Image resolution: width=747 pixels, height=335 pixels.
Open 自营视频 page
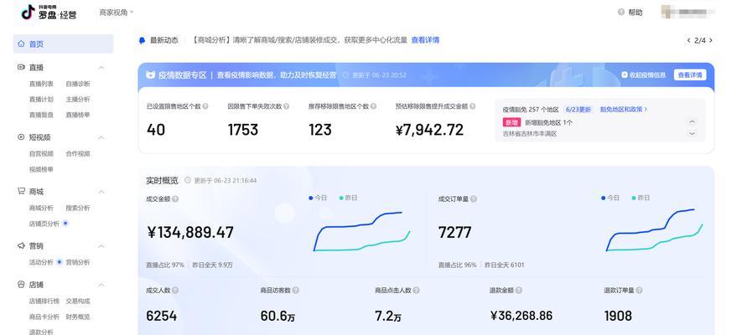41,154
